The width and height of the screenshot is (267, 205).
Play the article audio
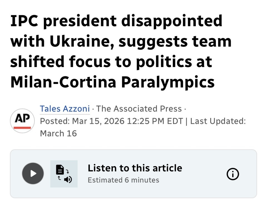33,174
